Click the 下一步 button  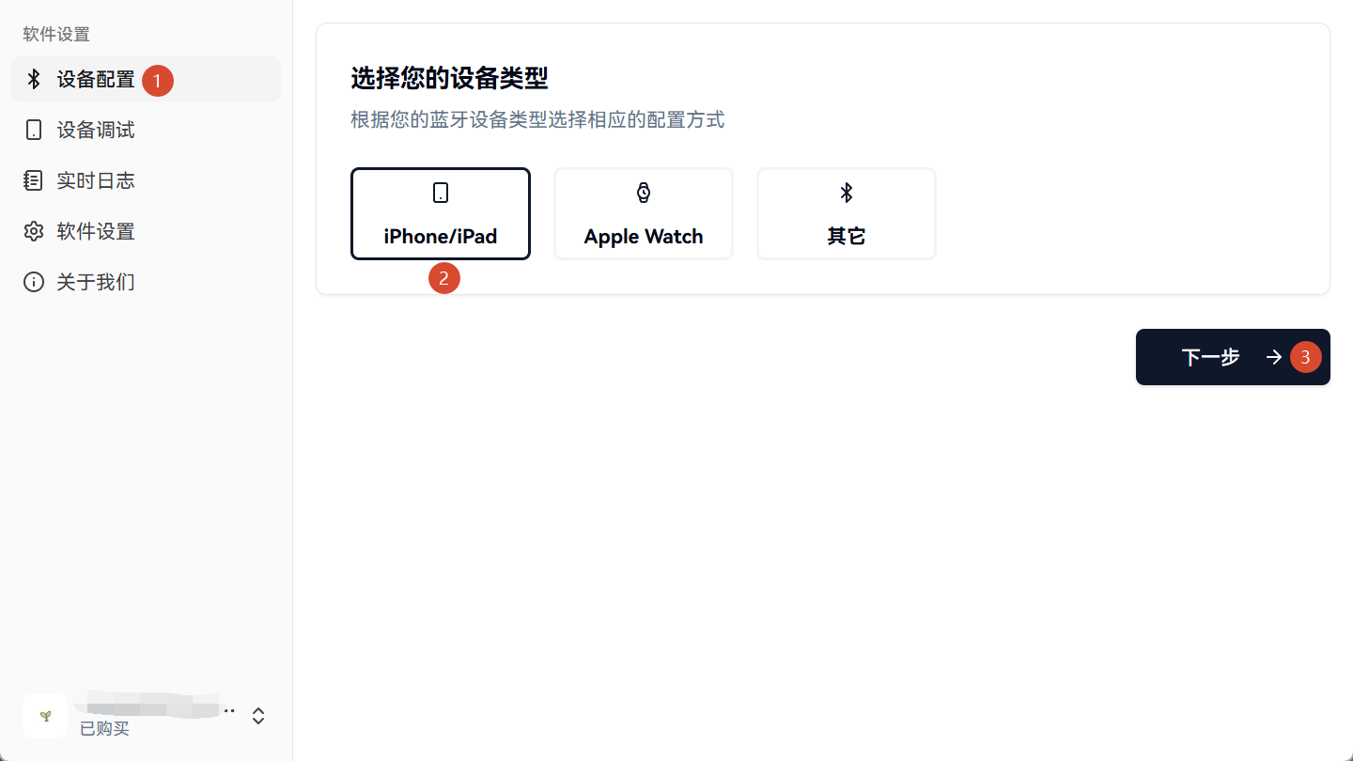pyautogui.click(x=1233, y=357)
